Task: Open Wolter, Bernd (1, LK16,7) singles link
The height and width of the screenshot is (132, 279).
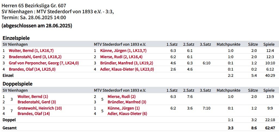Action: 31,51
